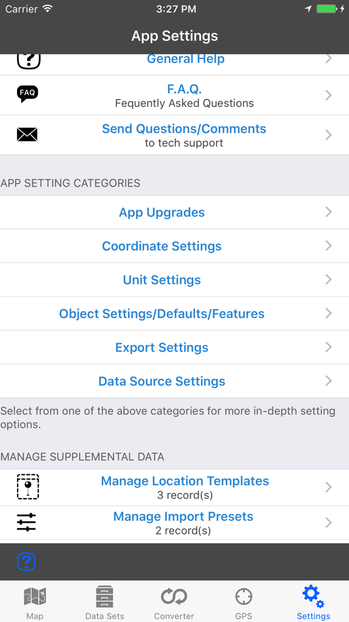Click the envelope icon for tech support
Screen dimensions: 349x622
27,134
